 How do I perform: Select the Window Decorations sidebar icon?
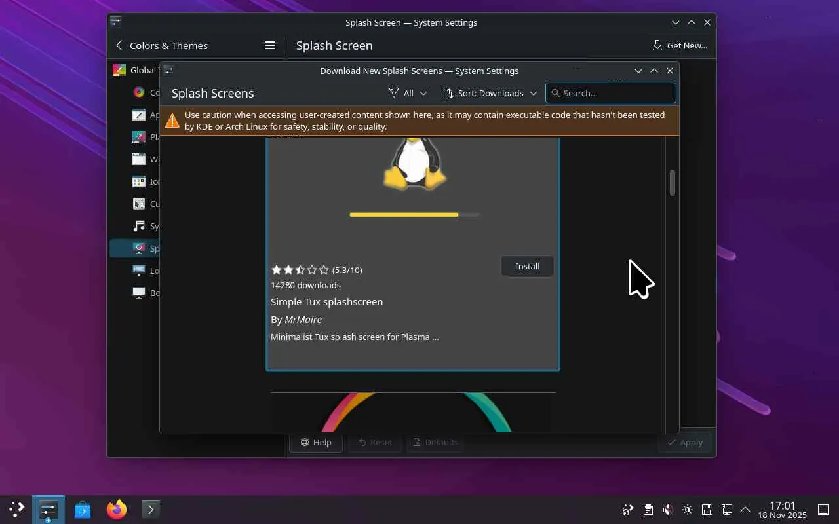coord(139,159)
